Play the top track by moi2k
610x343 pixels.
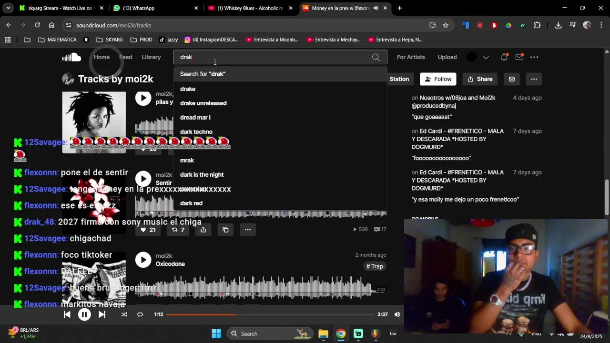(143, 98)
